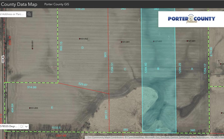224x139 pixels.
Task: Click the 903 dimension label
Action: click(105, 55)
